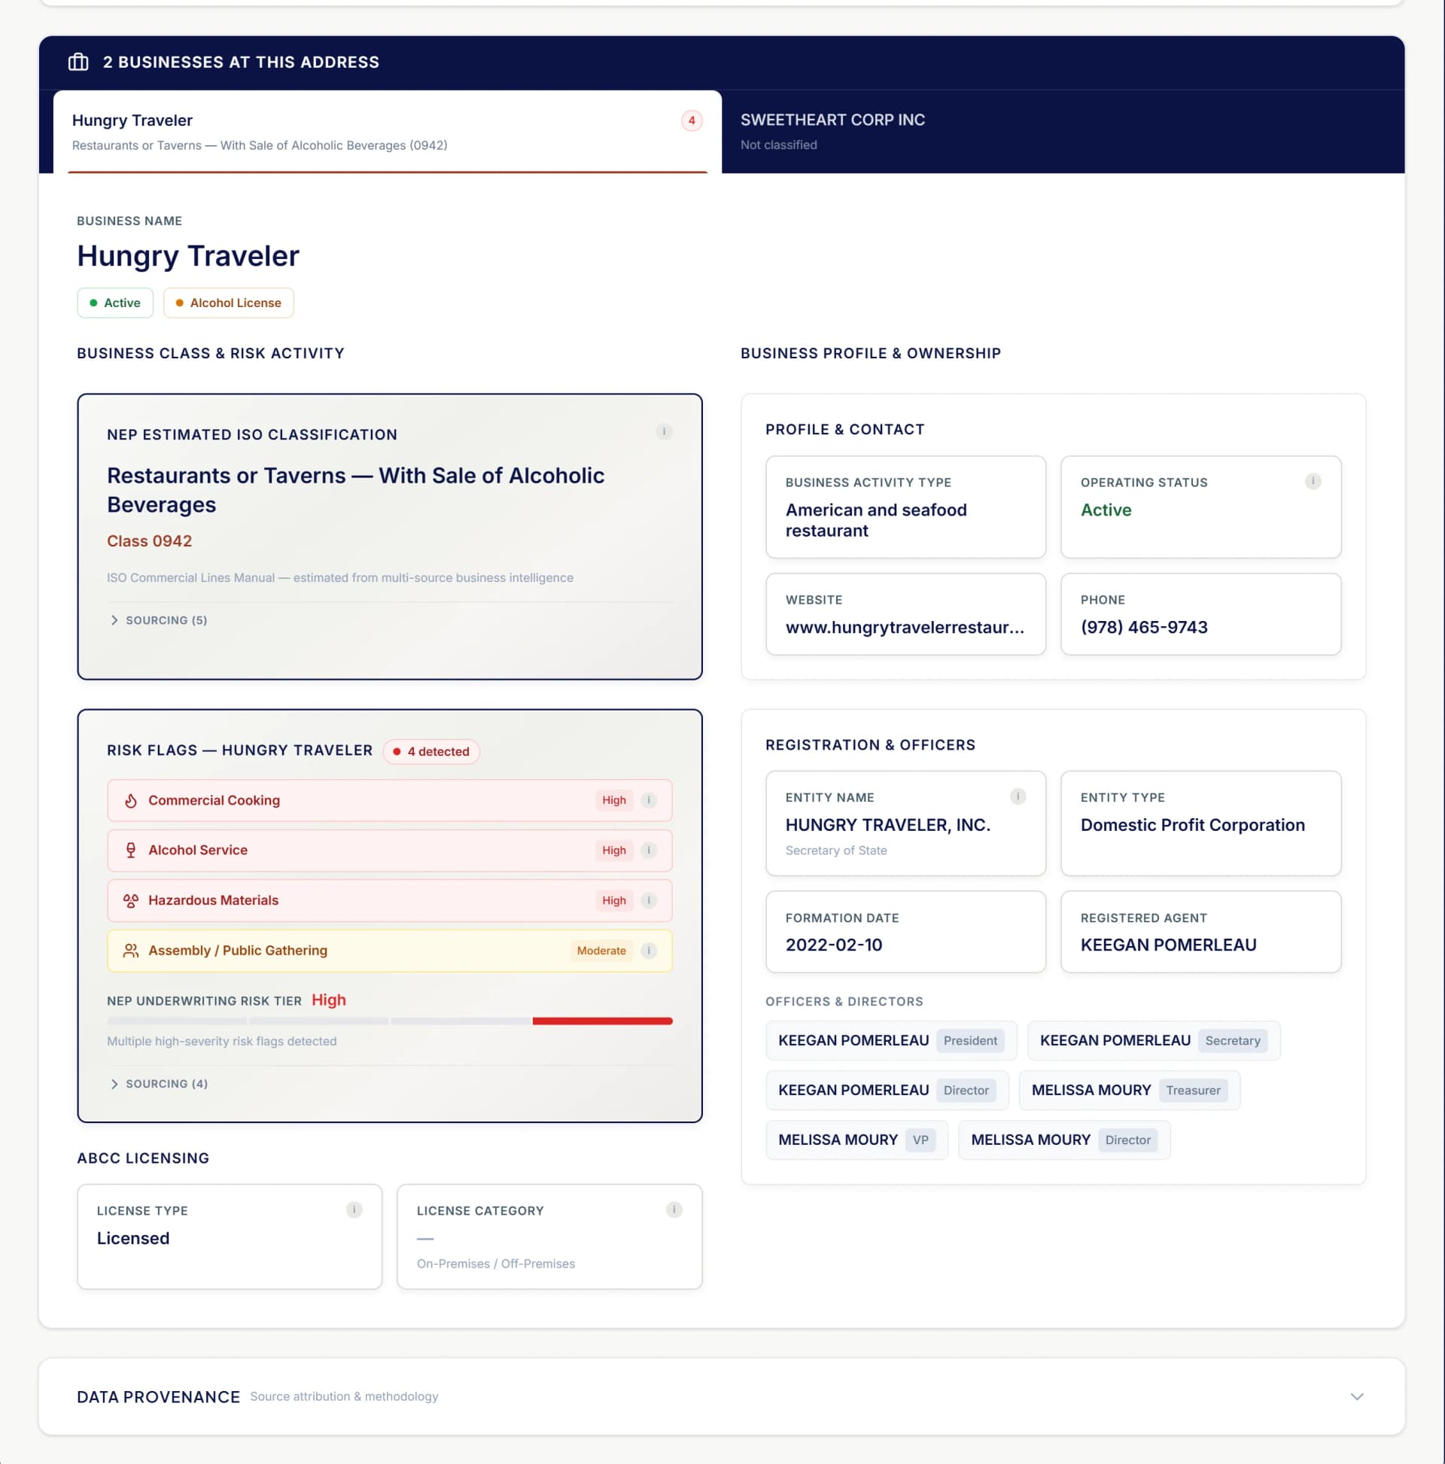Click the DATA PROVENANCE section title

tap(158, 1396)
